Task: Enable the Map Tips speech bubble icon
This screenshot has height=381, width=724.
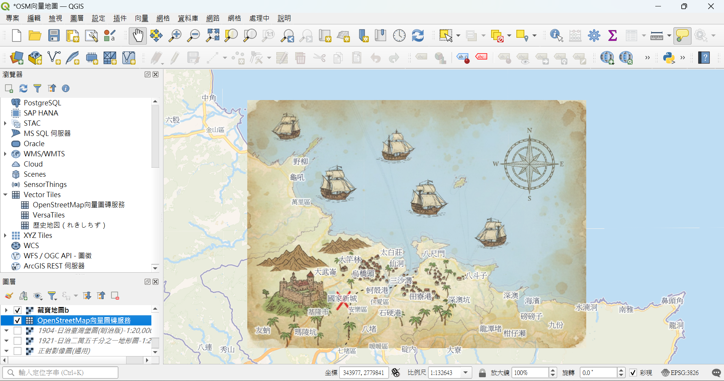Action: pyautogui.click(x=682, y=36)
